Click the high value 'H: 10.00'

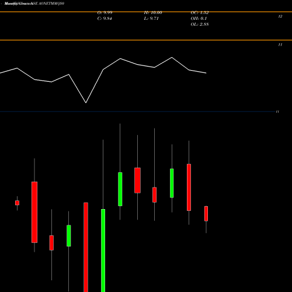tap(153, 13)
